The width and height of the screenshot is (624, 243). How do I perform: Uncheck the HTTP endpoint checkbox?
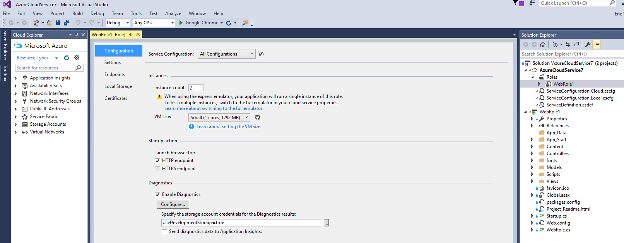(x=157, y=160)
